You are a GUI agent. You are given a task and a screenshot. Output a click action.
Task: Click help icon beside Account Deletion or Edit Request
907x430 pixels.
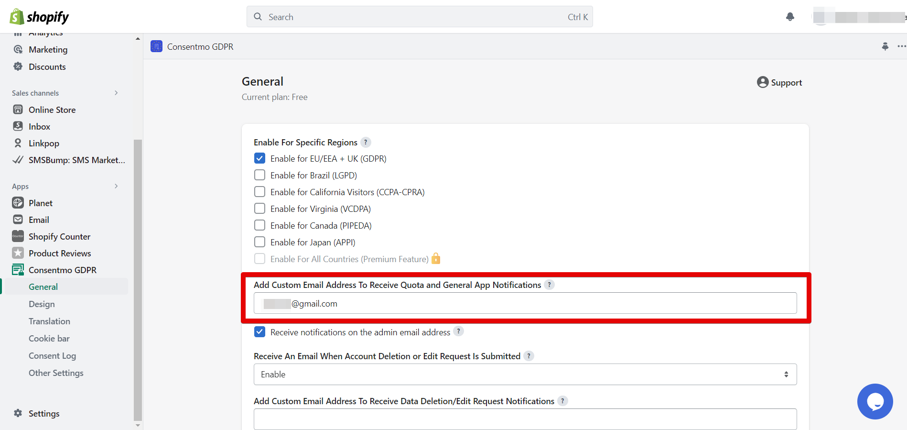[x=529, y=356]
